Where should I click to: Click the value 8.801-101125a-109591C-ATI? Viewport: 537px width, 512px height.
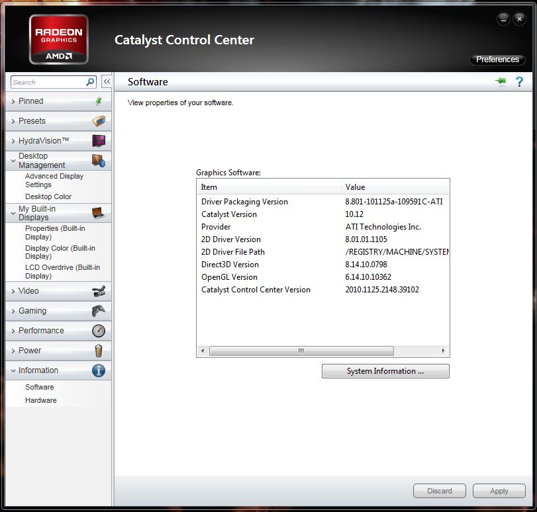[x=394, y=202]
